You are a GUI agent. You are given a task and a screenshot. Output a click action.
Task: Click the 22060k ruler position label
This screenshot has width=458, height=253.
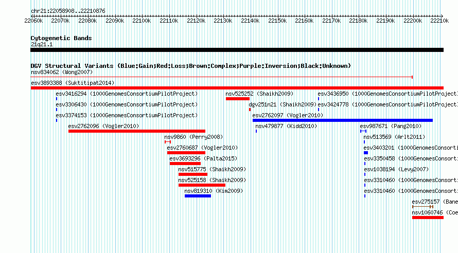pyautogui.click(x=33, y=21)
